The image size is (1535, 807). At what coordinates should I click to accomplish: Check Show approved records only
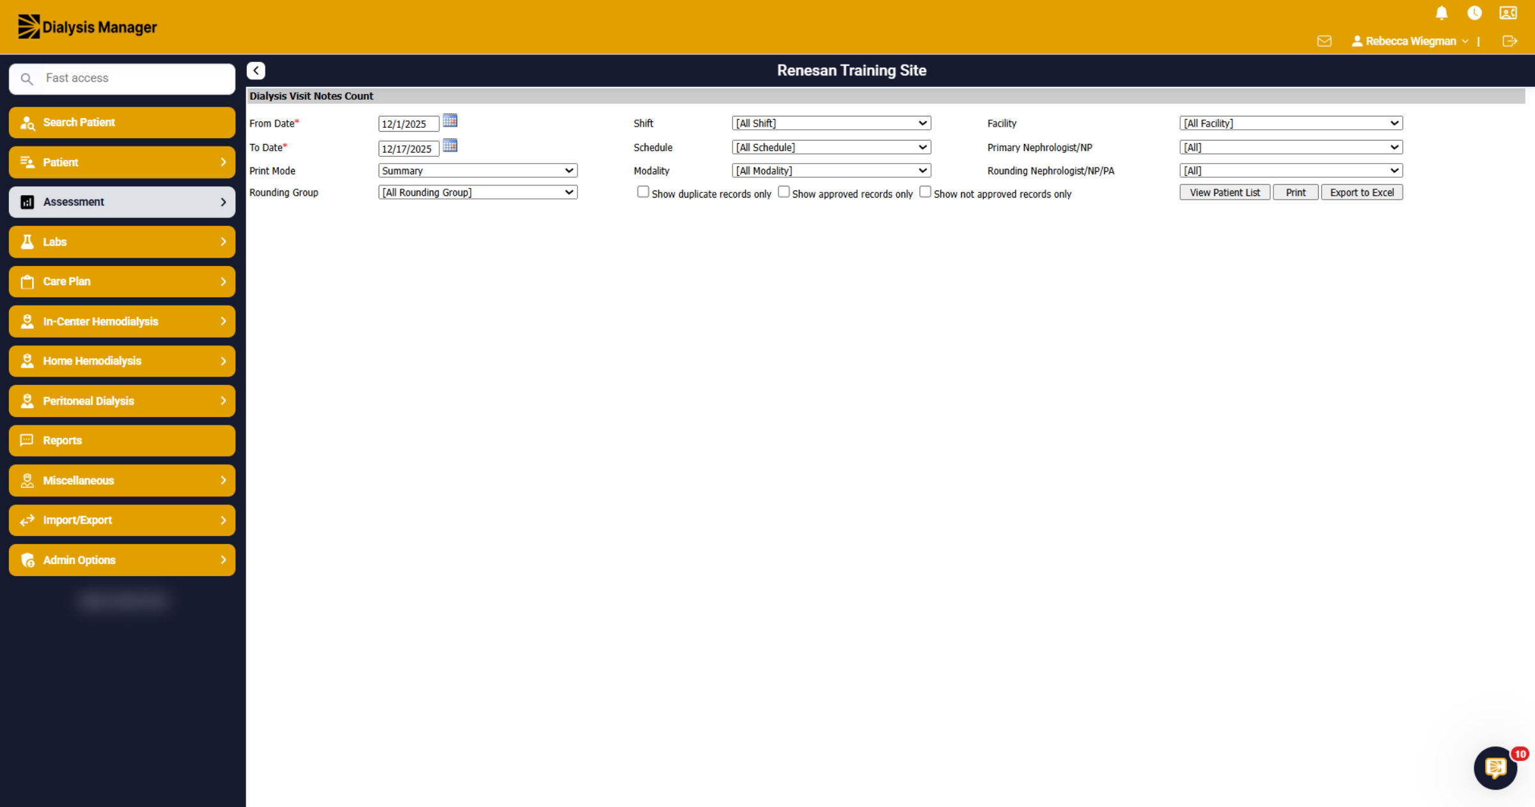[783, 192]
